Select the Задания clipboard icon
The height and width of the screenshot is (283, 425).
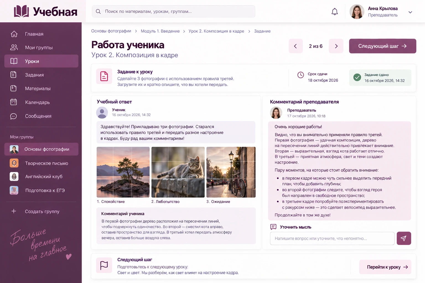click(x=14, y=75)
